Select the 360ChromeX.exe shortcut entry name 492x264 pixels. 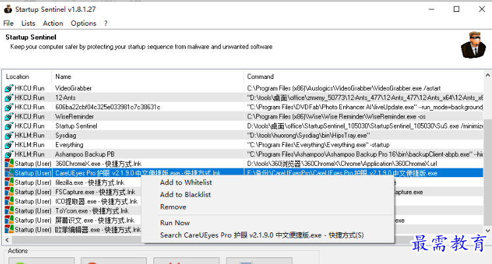98,164
